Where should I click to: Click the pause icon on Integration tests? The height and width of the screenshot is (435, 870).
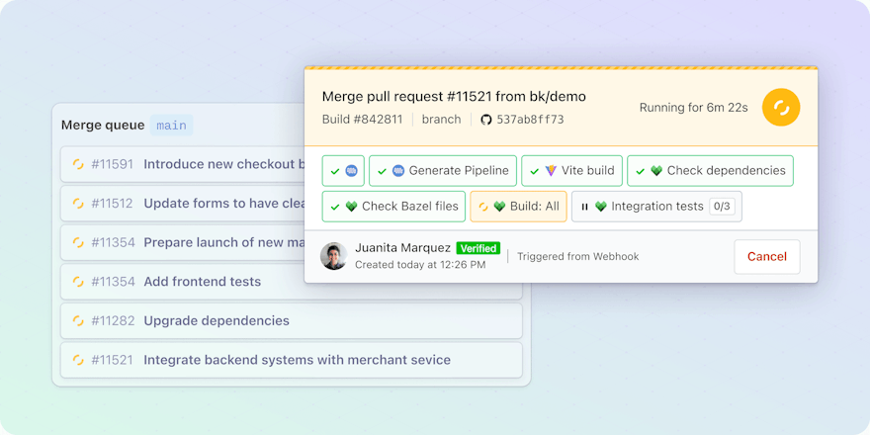coord(584,207)
